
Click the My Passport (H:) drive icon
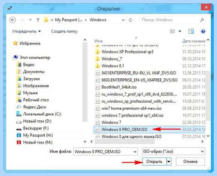click(x=19, y=135)
